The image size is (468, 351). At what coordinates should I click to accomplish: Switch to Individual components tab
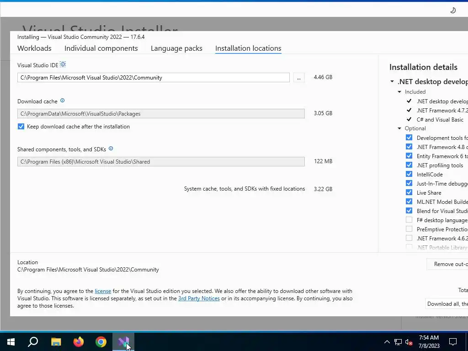[x=101, y=48]
